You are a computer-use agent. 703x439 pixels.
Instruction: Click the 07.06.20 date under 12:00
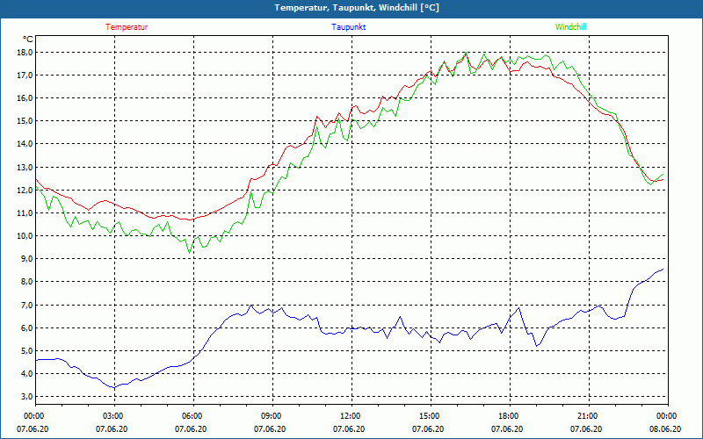tap(349, 429)
